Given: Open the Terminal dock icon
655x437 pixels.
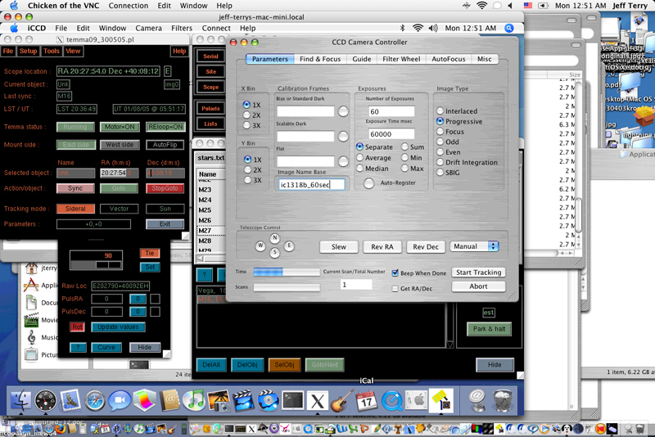Looking at the screenshot, I should pyautogui.click(x=292, y=400).
